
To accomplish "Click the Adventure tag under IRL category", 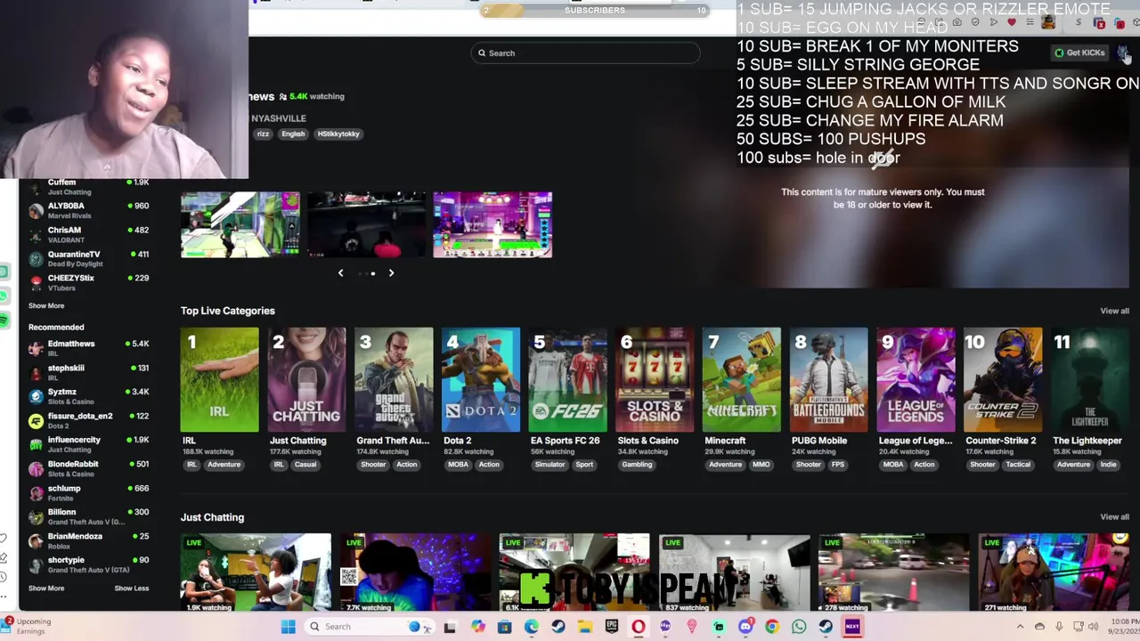I will (x=224, y=465).
